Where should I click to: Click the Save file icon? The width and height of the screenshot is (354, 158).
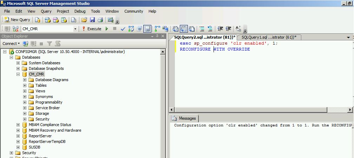click(x=92, y=20)
